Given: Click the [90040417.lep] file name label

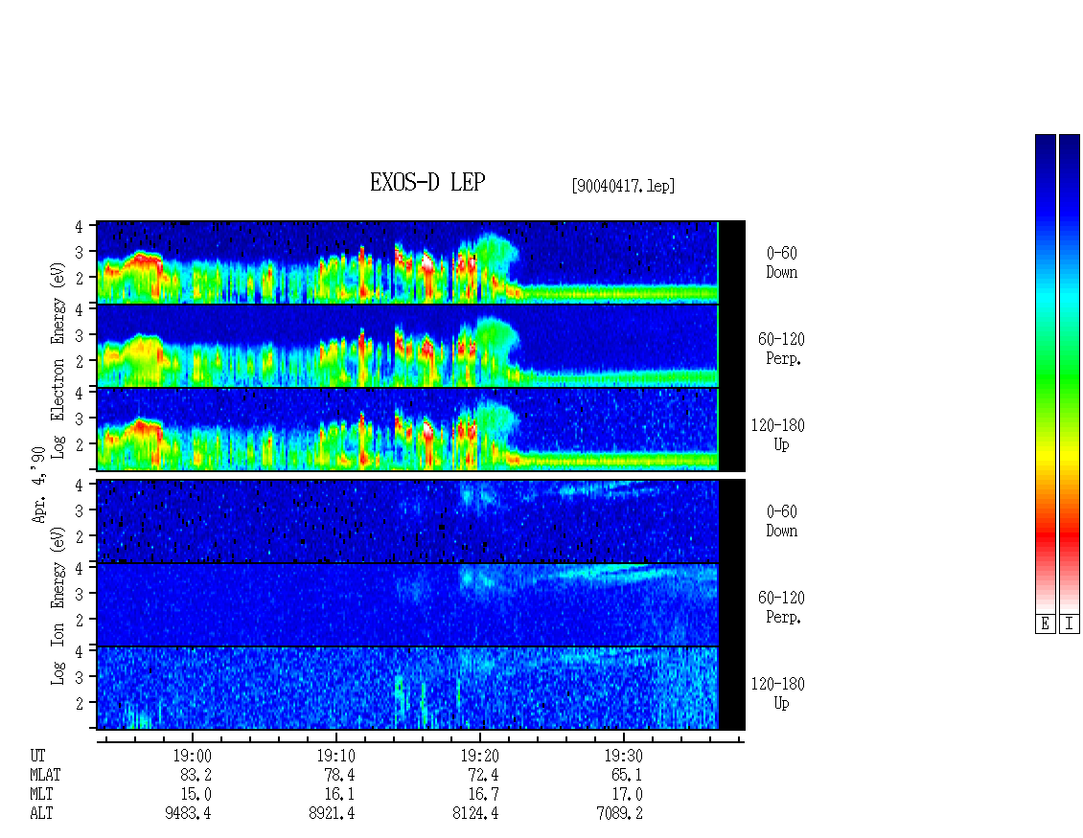Looking at the screenshot, I should coord(623,186).
